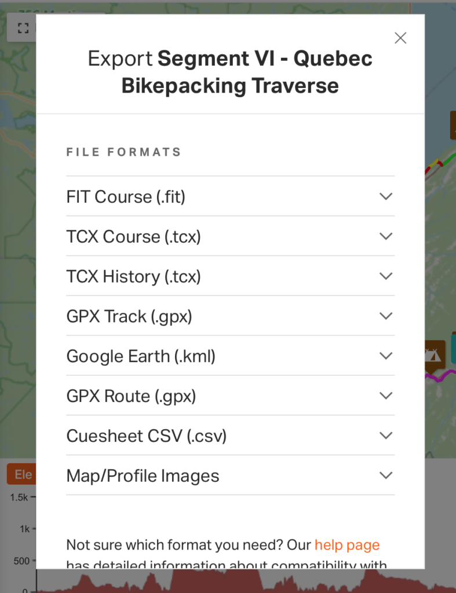Expand GPX Track chevron arrow
The width and height of the screenshot is (456, 593).
click(386, 316)
